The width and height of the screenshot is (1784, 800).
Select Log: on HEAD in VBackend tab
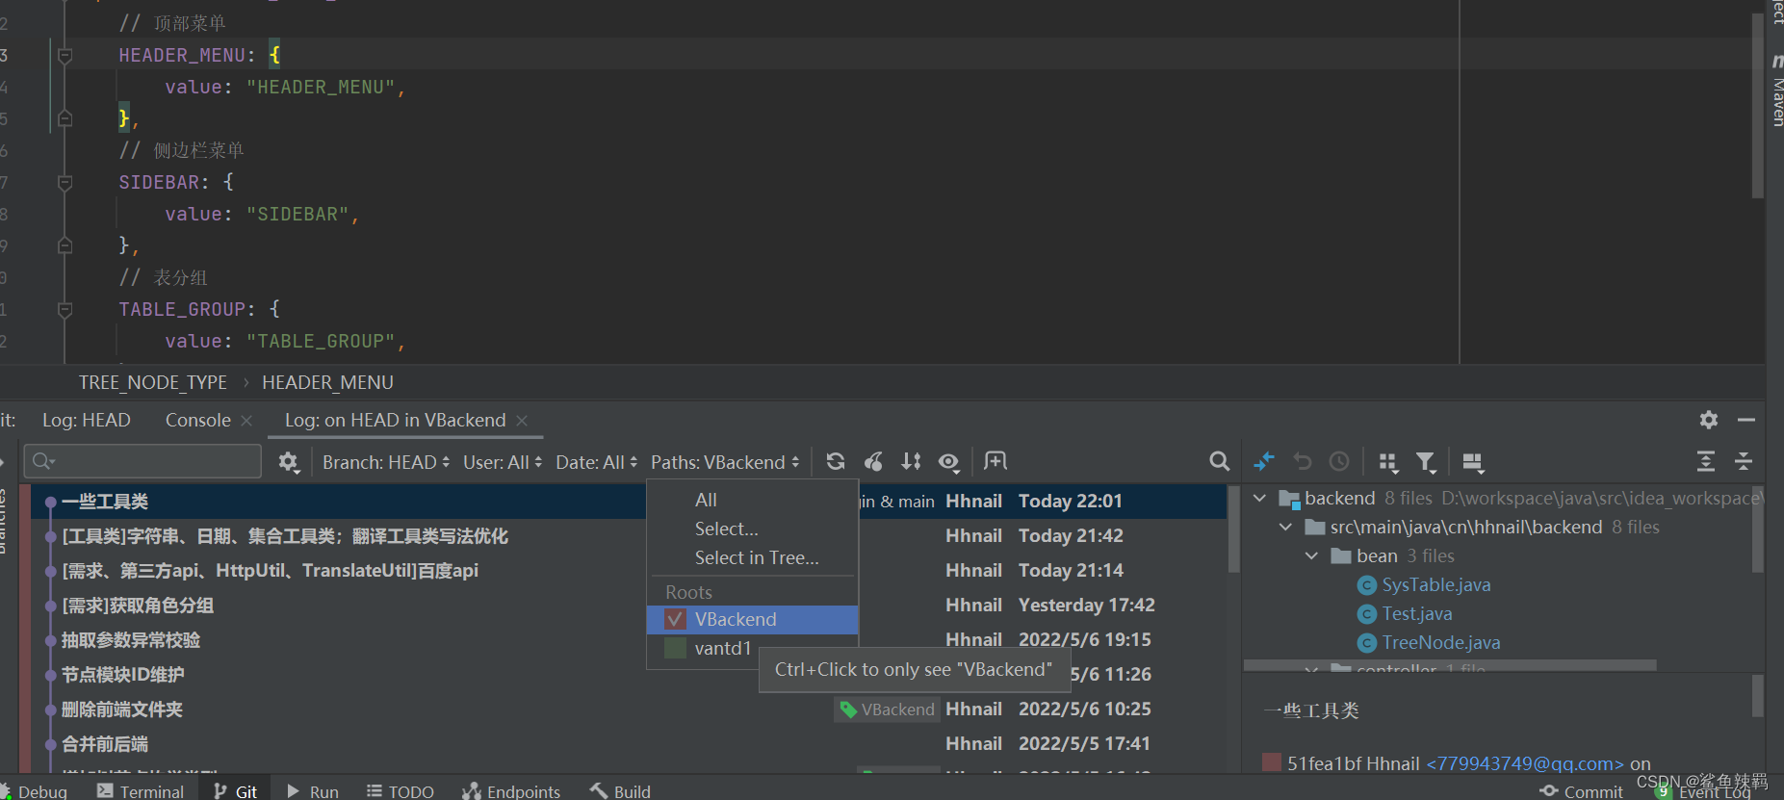(395, 420)
